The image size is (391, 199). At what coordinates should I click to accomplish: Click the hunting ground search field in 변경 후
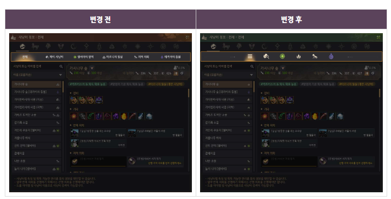click(x=228, y=66)
